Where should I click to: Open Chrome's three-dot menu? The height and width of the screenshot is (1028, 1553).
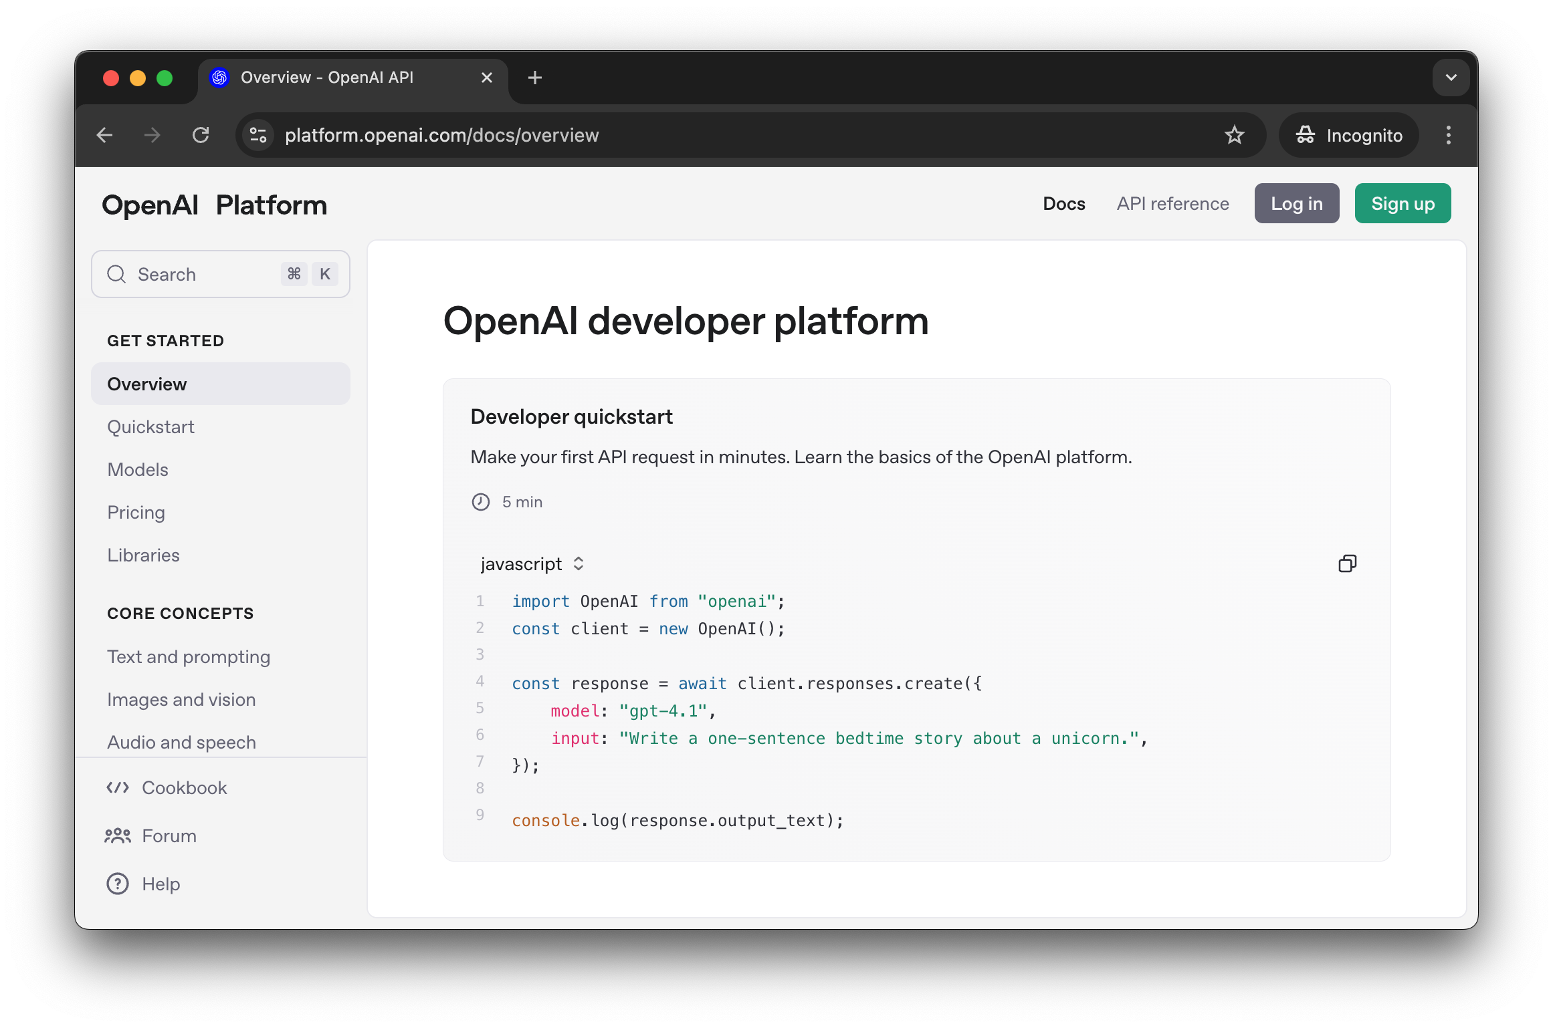(x=1449, y=135)
